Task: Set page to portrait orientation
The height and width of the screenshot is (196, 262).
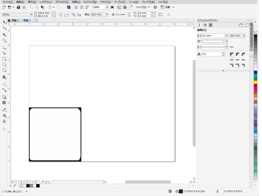Action: [61, 15]
